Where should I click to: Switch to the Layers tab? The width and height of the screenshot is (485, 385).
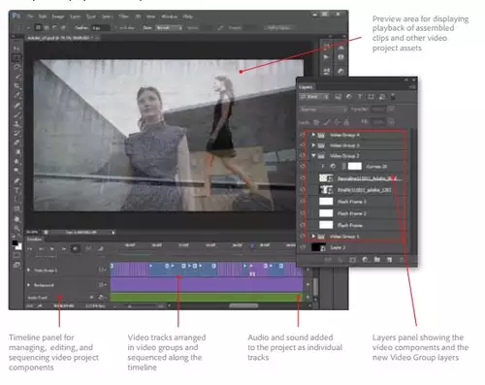click(x=306, y=87)
